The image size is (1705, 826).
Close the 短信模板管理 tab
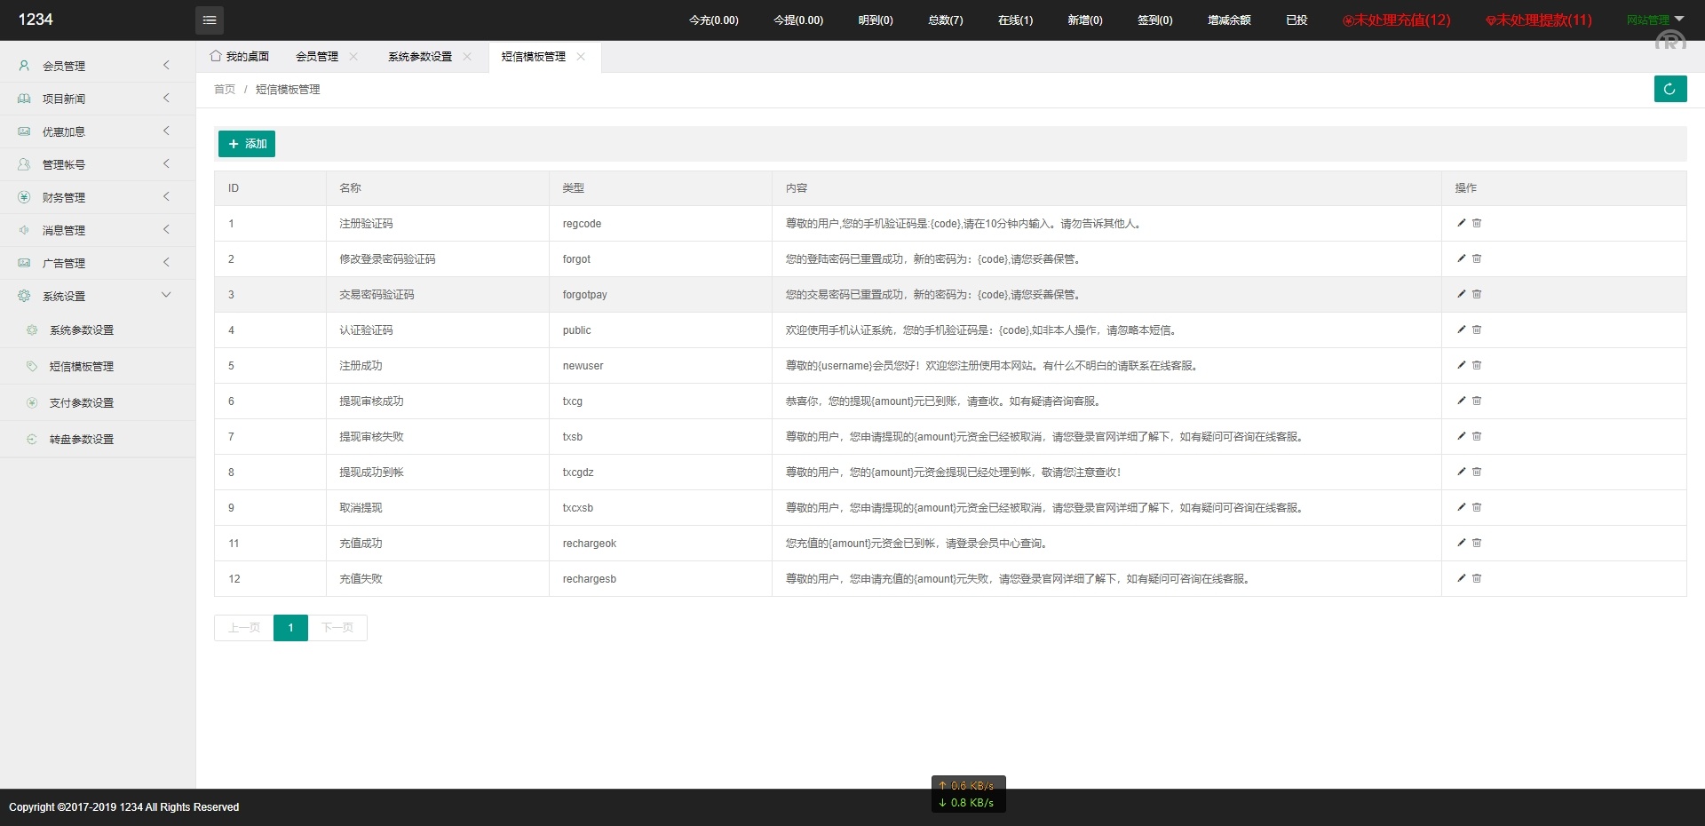point(581,57)
